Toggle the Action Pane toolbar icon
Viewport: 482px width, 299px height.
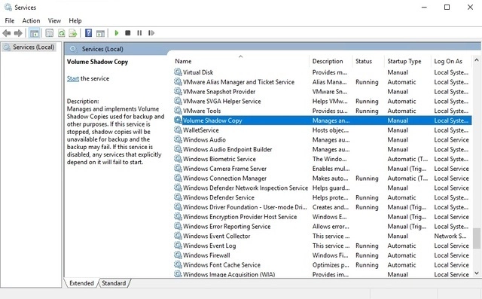(x=100, y=33)
